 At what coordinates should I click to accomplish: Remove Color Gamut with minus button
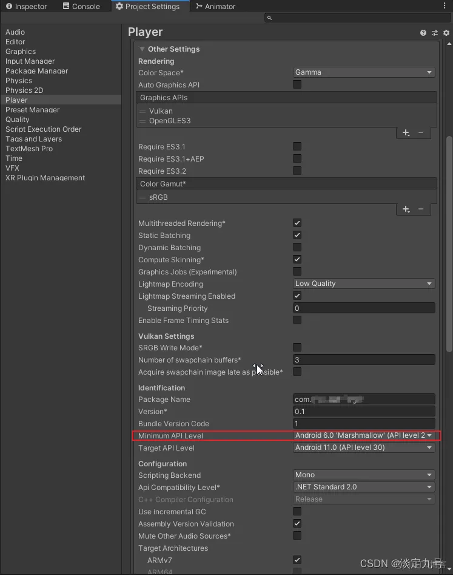[421, 209]
